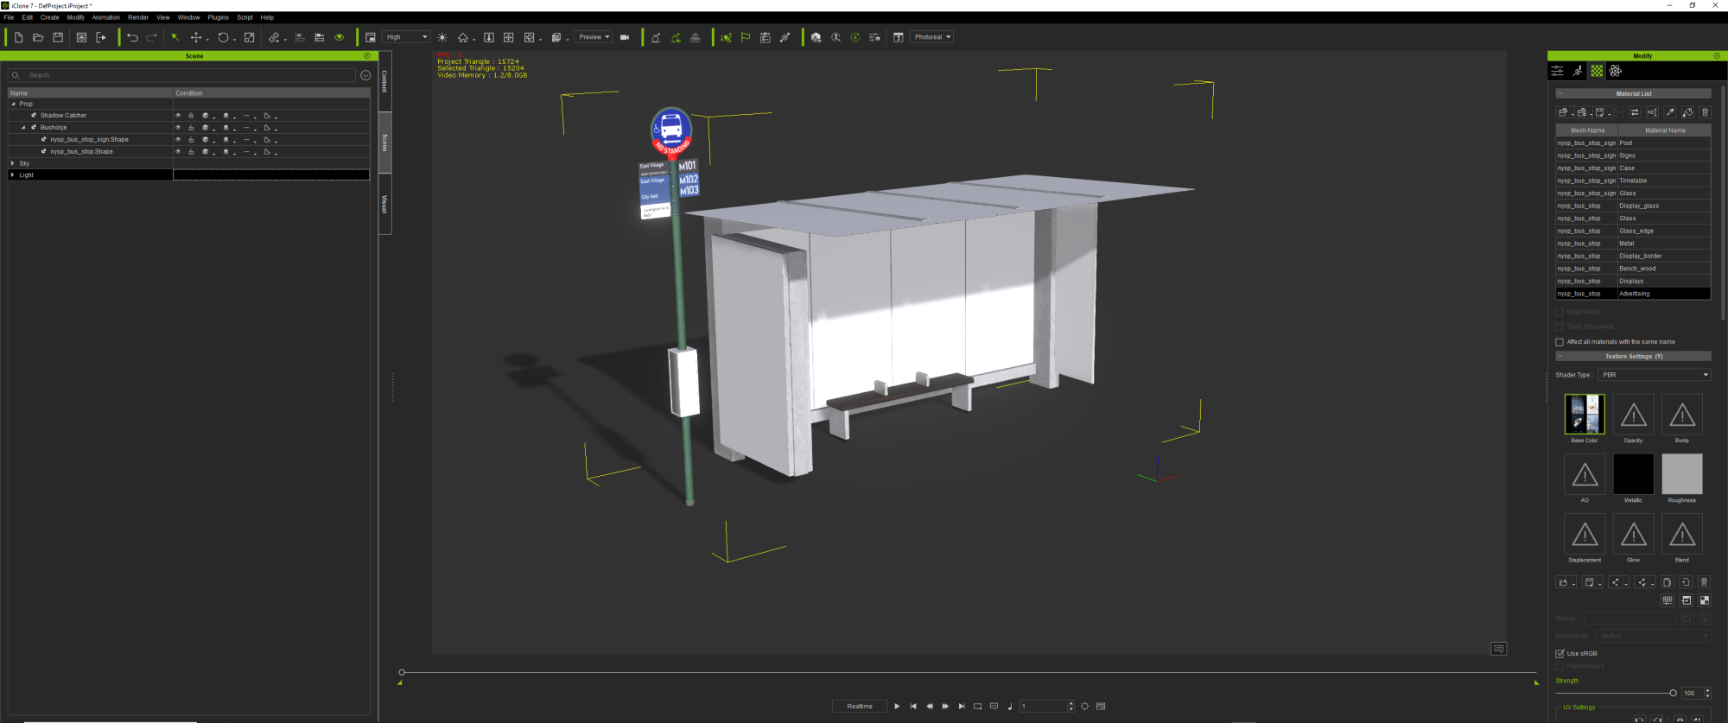
Task: Toggle the Use sRGB checkbox
Action: pos(1560,654)
